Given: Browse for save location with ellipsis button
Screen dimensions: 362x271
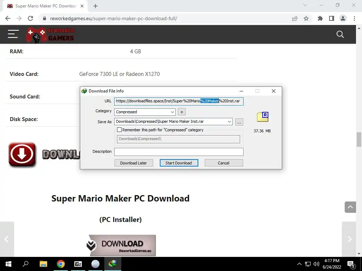Looking at the screenshot, I should [x=239, y=122].
